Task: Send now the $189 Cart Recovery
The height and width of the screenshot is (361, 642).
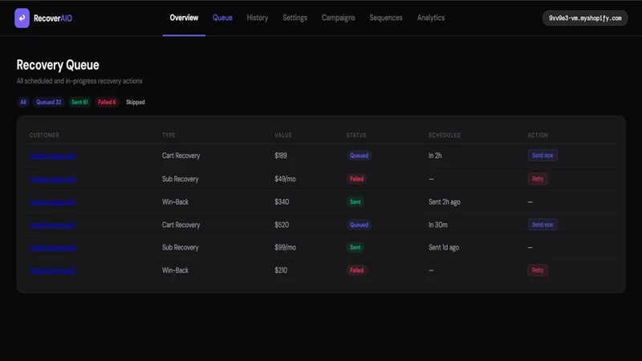Action: point(542,155)
